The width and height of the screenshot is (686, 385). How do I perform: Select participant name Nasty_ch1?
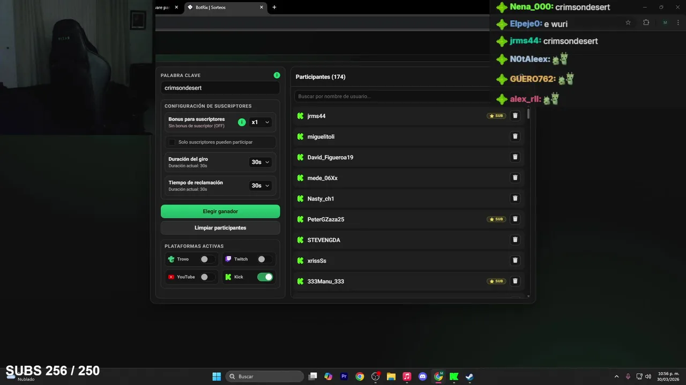point(320,199)
